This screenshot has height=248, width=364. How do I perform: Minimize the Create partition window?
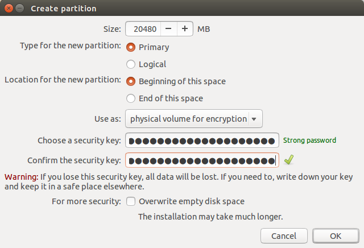point(20,9)
